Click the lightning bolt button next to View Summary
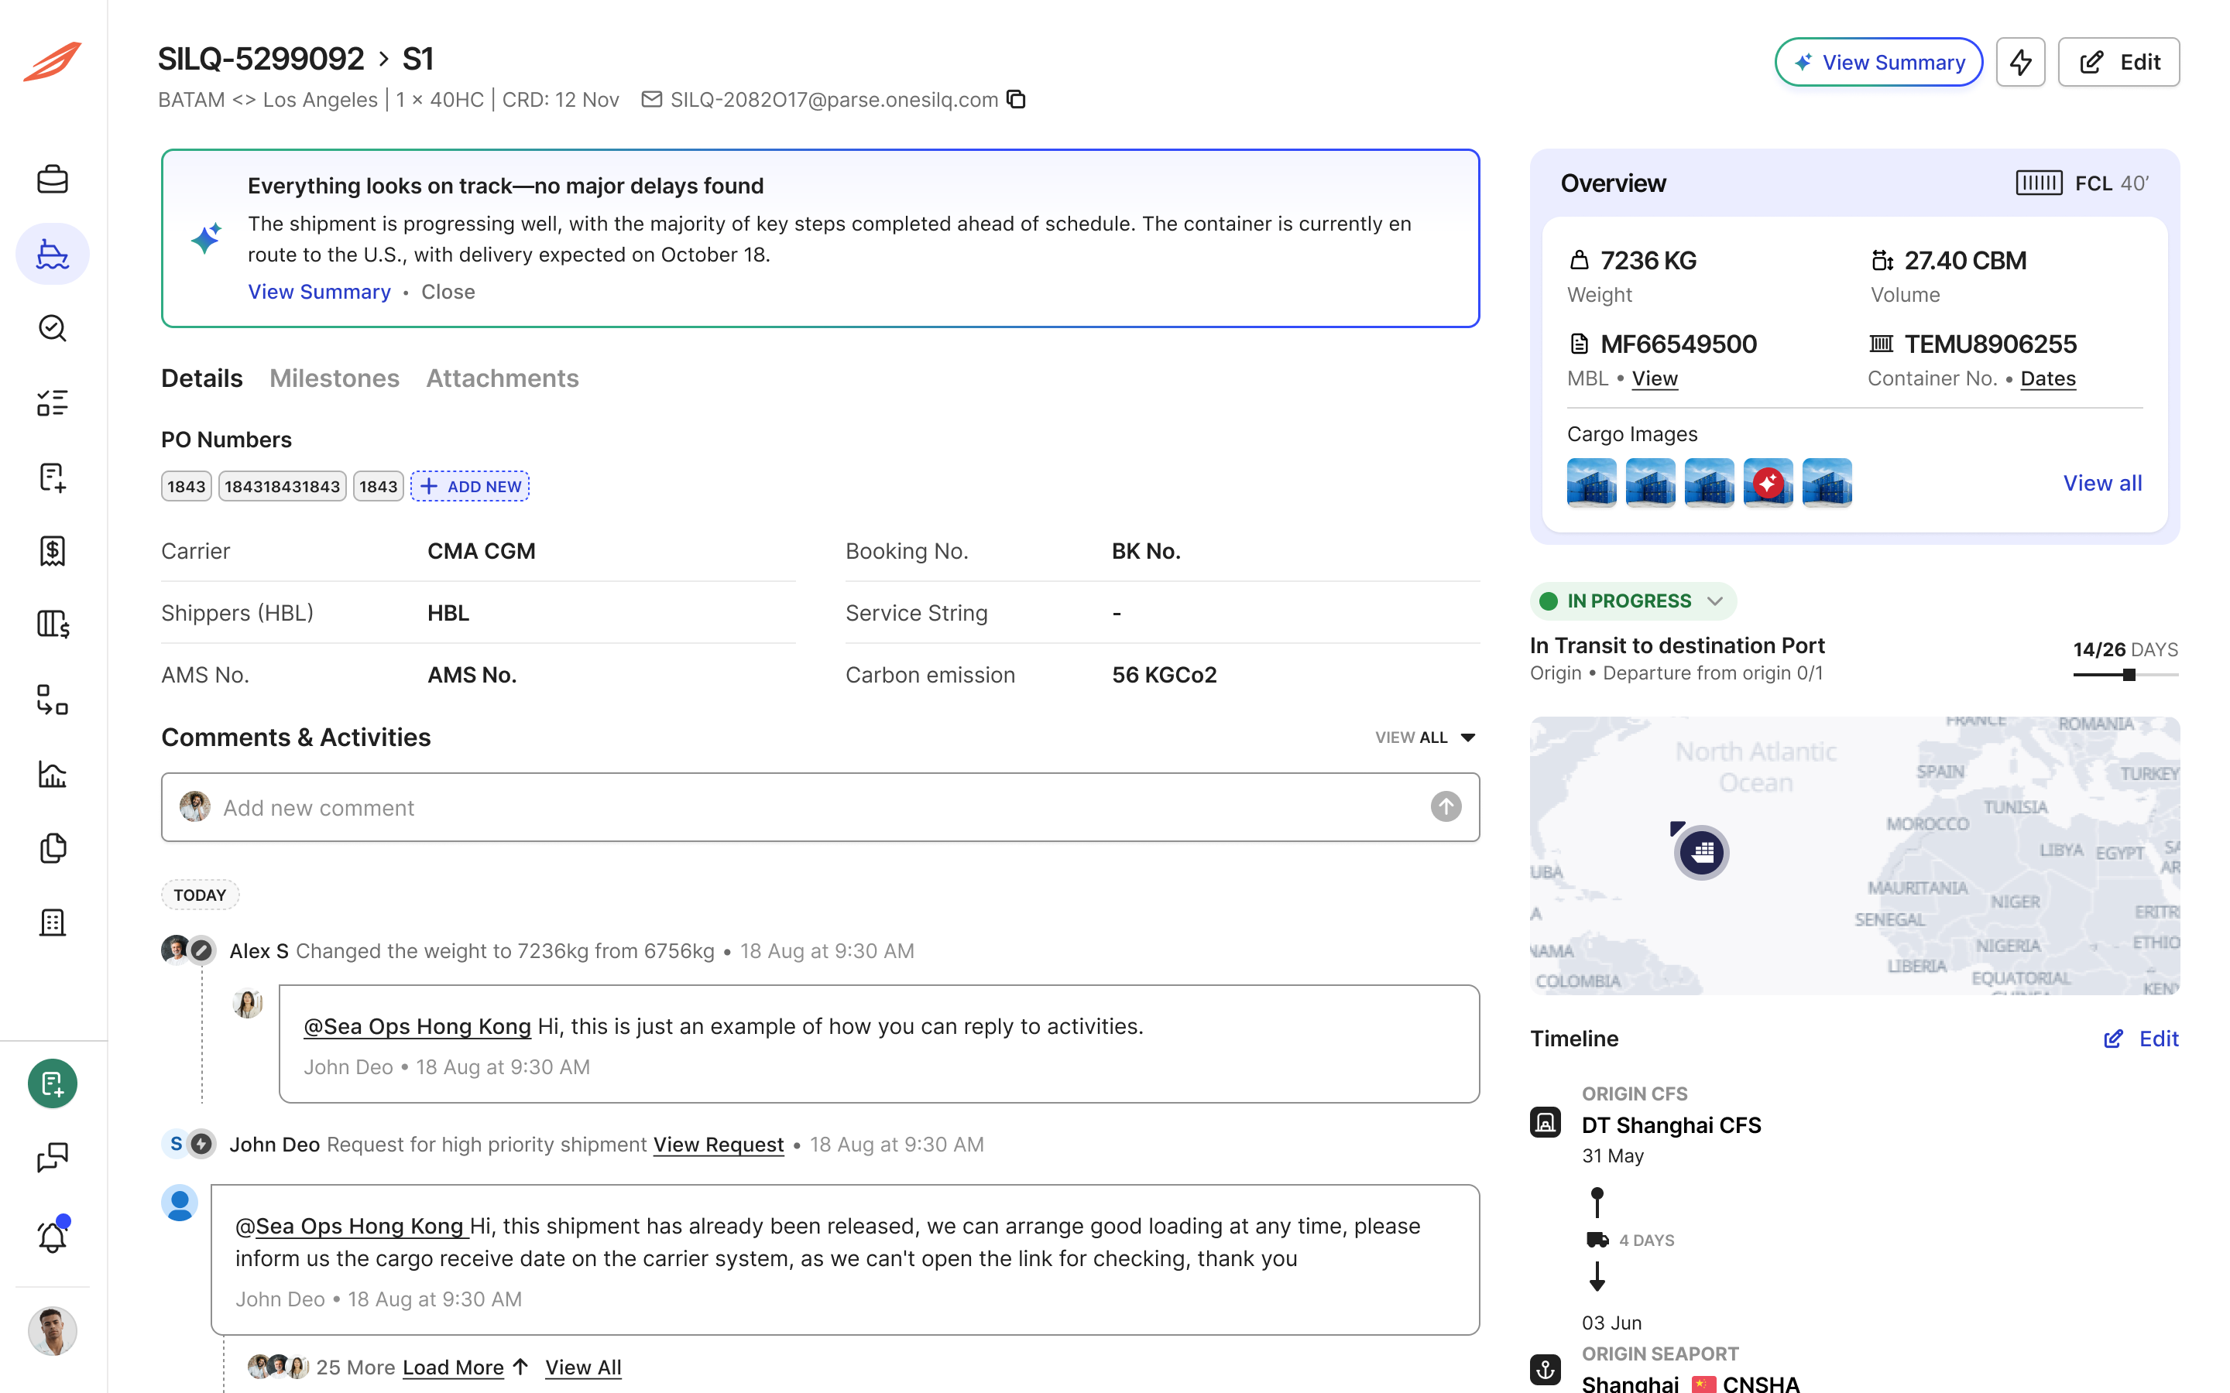This screenshot has height=1393, width=2230. click(2020, 61)
